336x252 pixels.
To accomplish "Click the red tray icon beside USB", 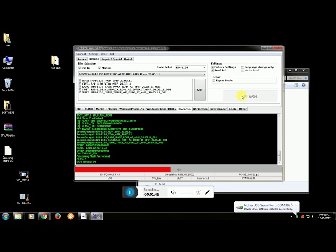I will point(302,217).
